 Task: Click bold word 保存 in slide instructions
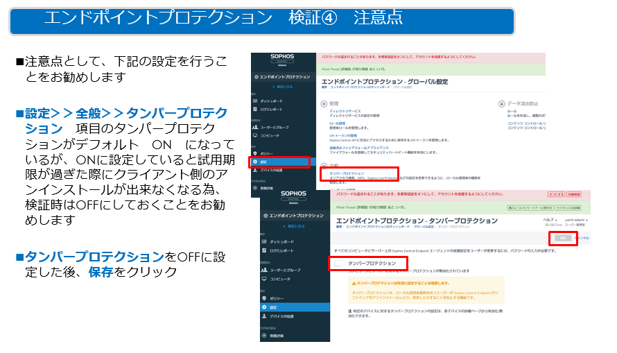coord(101,272)
